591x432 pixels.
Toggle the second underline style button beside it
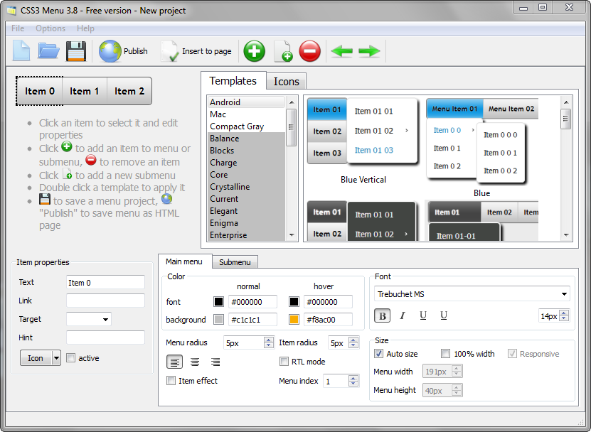(444, 315)
